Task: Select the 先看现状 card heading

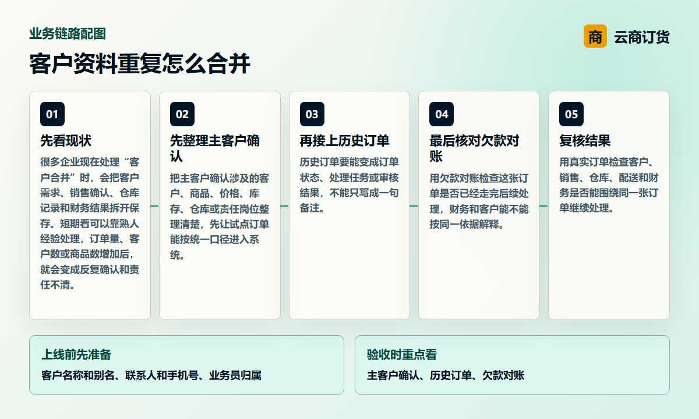Action: pos(66,141)
